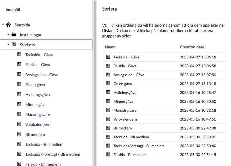Screen dimensions: 231x166
Task: Collapse the Startsida tree node
Action: [3, 25]
